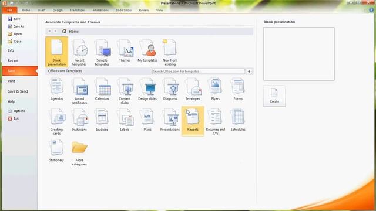Image resolution: width=376 pixels, height=211 pixels.
Task: Select Save & Send
Action: [x=20, y=91]
